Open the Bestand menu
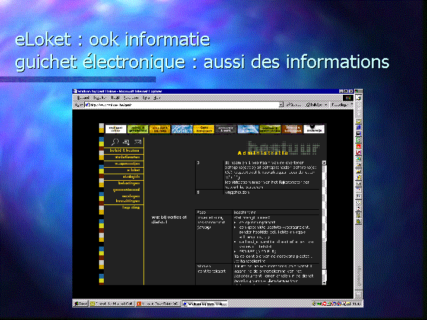Image resolution: width=427 pixels, height=320 pixels. [x=83, y=97]
